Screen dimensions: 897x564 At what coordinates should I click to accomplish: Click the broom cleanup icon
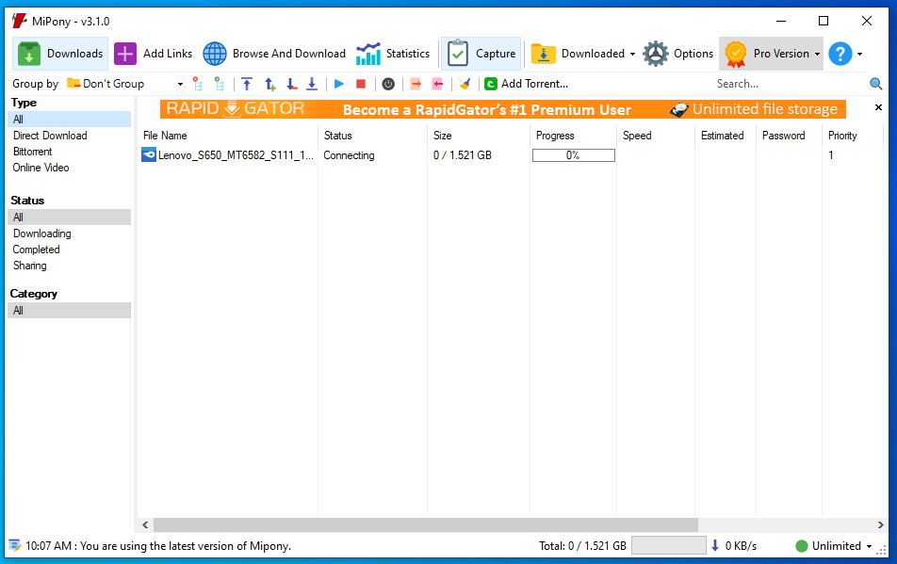pyautogui.click(x=465, y=84)
